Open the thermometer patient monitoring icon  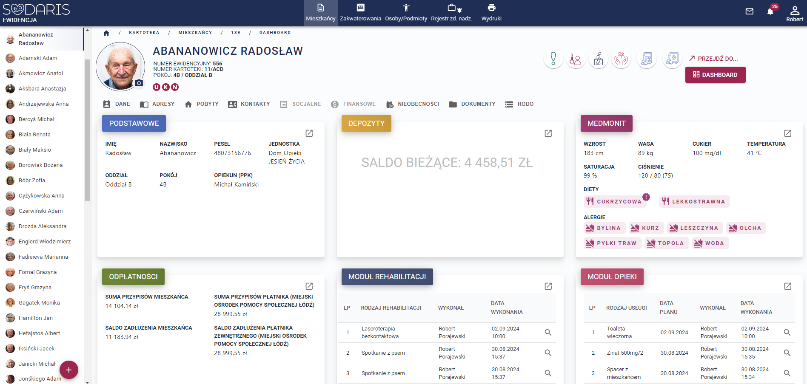coord(576,59)
